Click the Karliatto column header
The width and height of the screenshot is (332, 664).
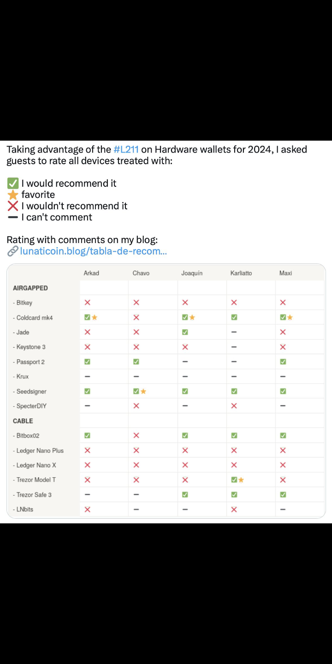tap(241, 273)
